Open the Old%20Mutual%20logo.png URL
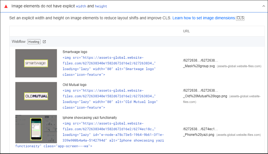The height and width of the screenshot is (154, 268). point(205,96)
